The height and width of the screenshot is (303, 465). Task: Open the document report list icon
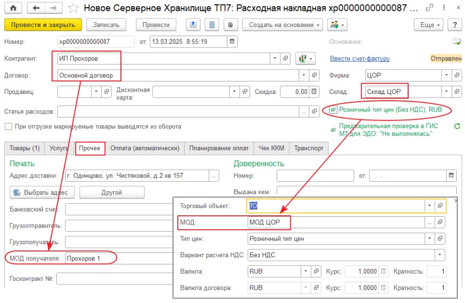pyautogui.click(x=212, y=25)
